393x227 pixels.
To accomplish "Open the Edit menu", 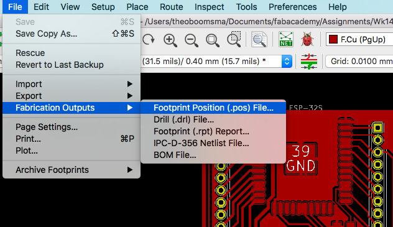I will (41, 7).
